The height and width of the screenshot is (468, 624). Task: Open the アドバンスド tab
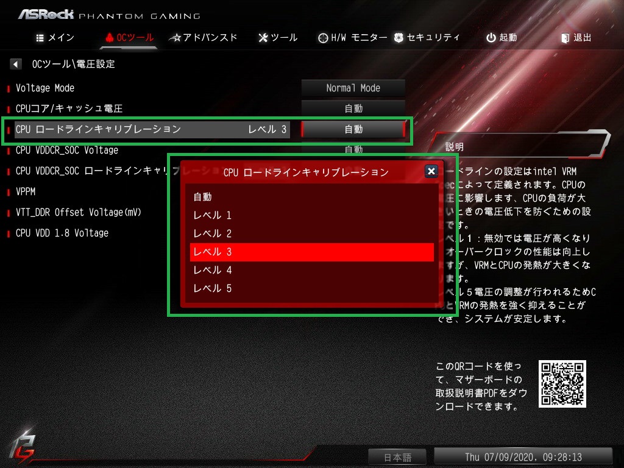click(x=203, y=38)
